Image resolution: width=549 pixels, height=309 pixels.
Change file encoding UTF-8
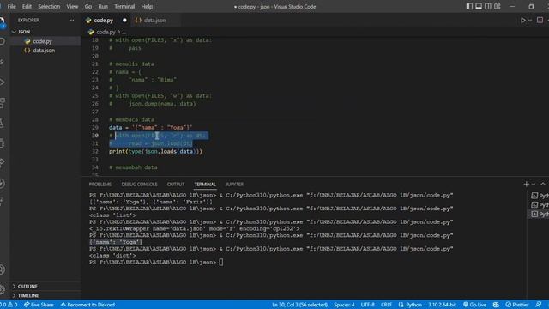pyautogui.click(x=368, y=305)
